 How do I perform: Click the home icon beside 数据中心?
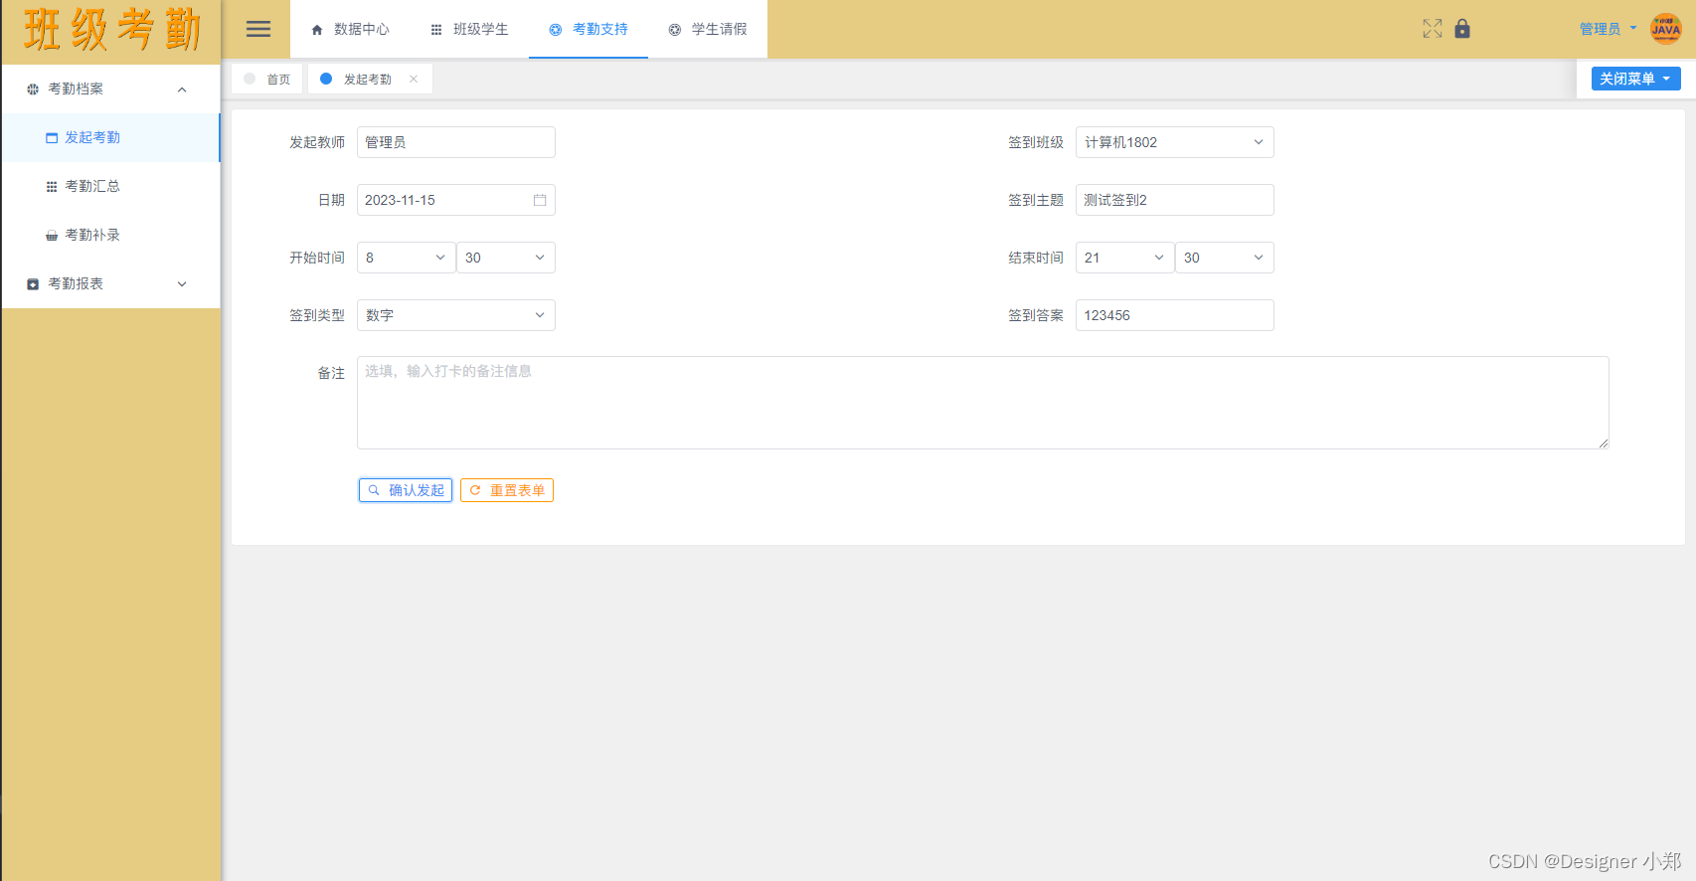coord(317,30)
